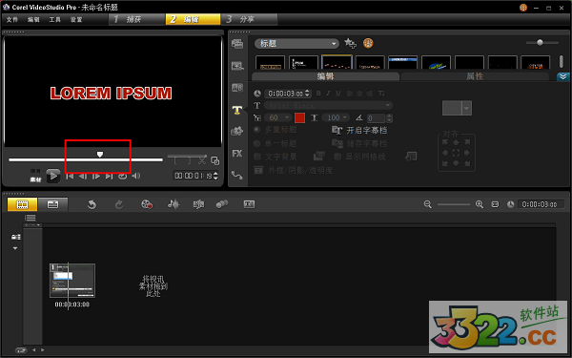The image size is (572, 358).
Task: Select the 多重标题 radio button
Action: [256, 130]
